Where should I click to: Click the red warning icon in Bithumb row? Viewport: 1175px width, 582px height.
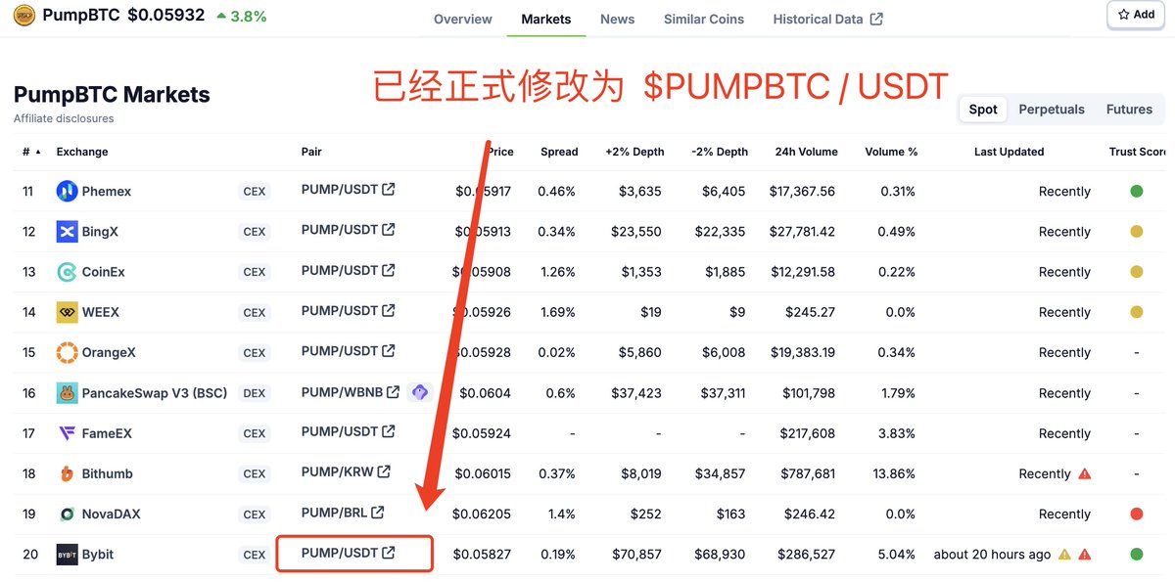[x=1084, y=473]
